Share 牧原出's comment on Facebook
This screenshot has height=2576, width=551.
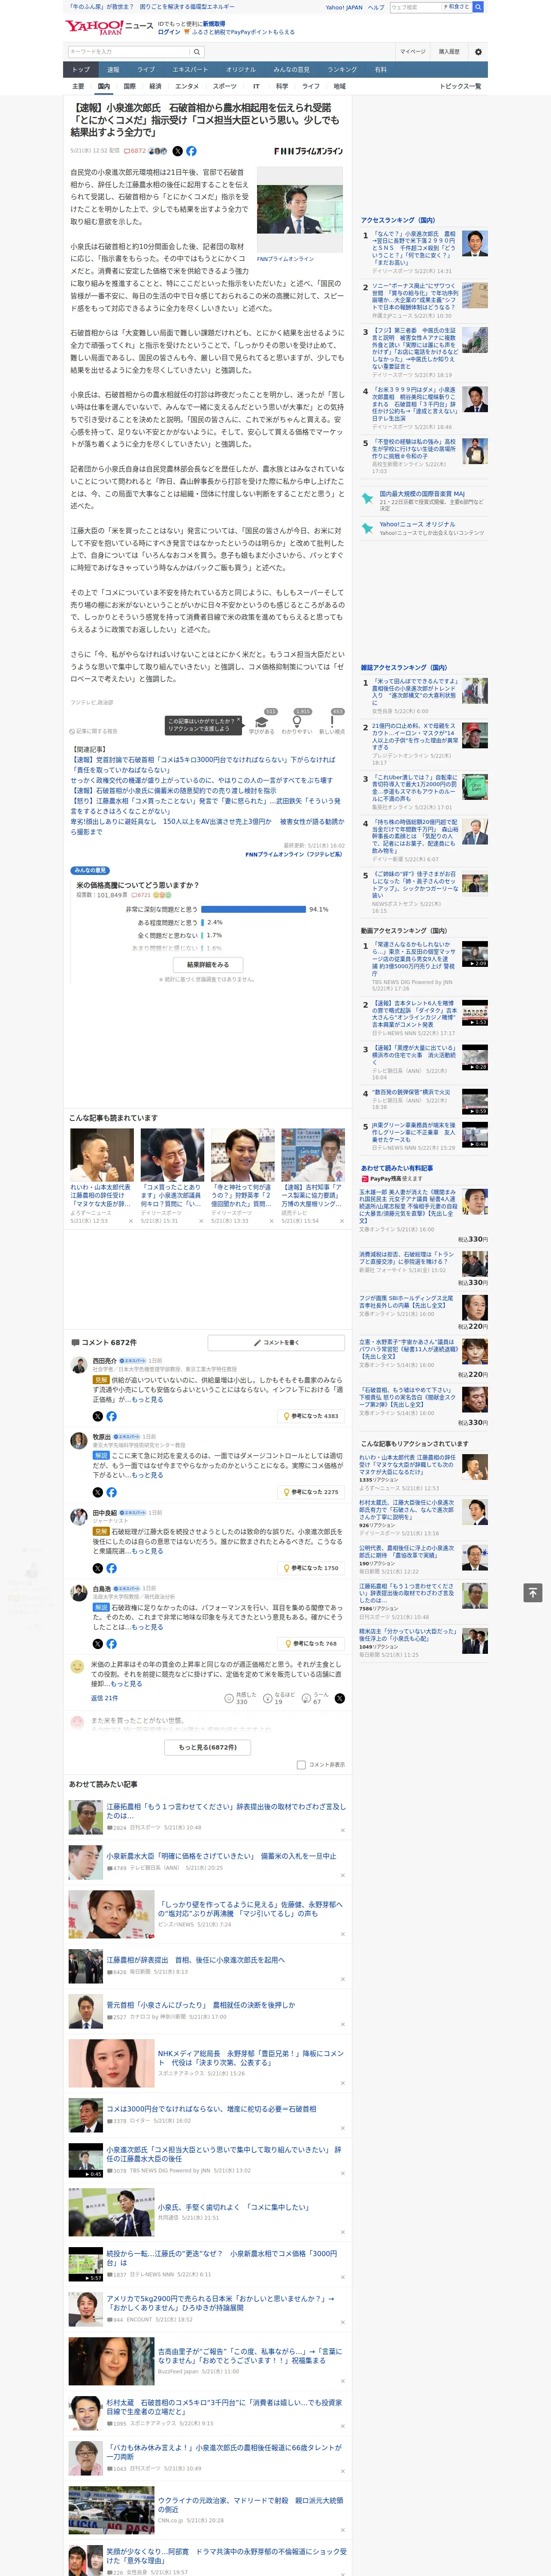tap(111, 1492)
